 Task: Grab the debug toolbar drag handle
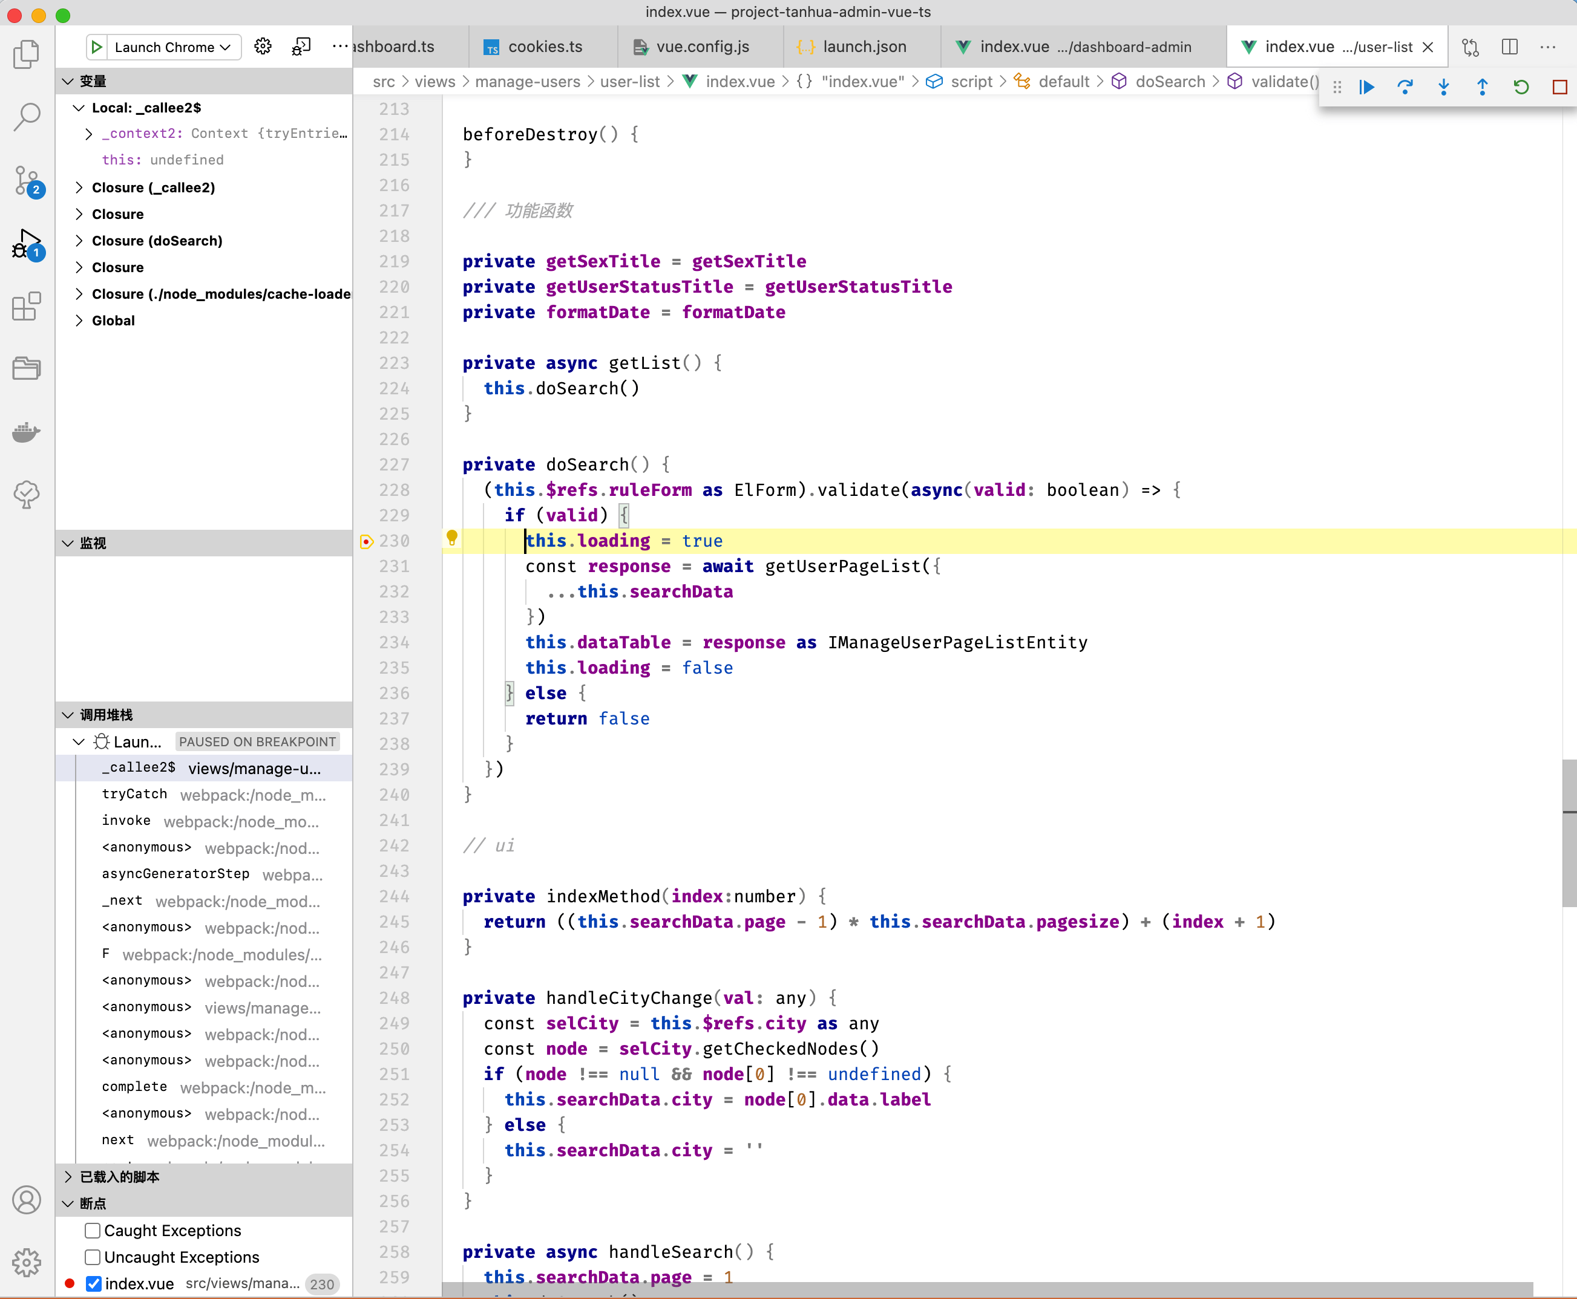tap(1337, 88)
